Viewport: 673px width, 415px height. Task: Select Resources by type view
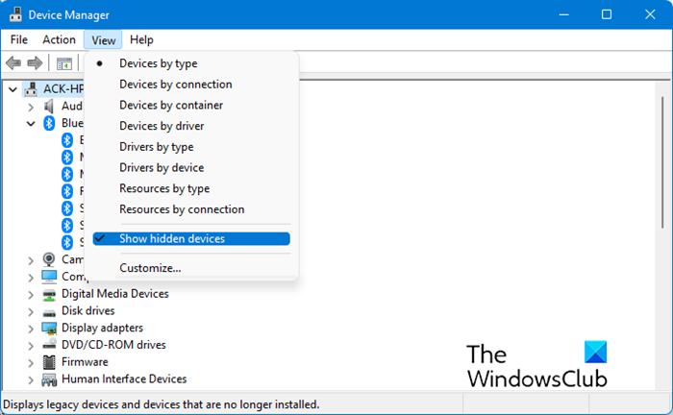(x=164, y=188)
